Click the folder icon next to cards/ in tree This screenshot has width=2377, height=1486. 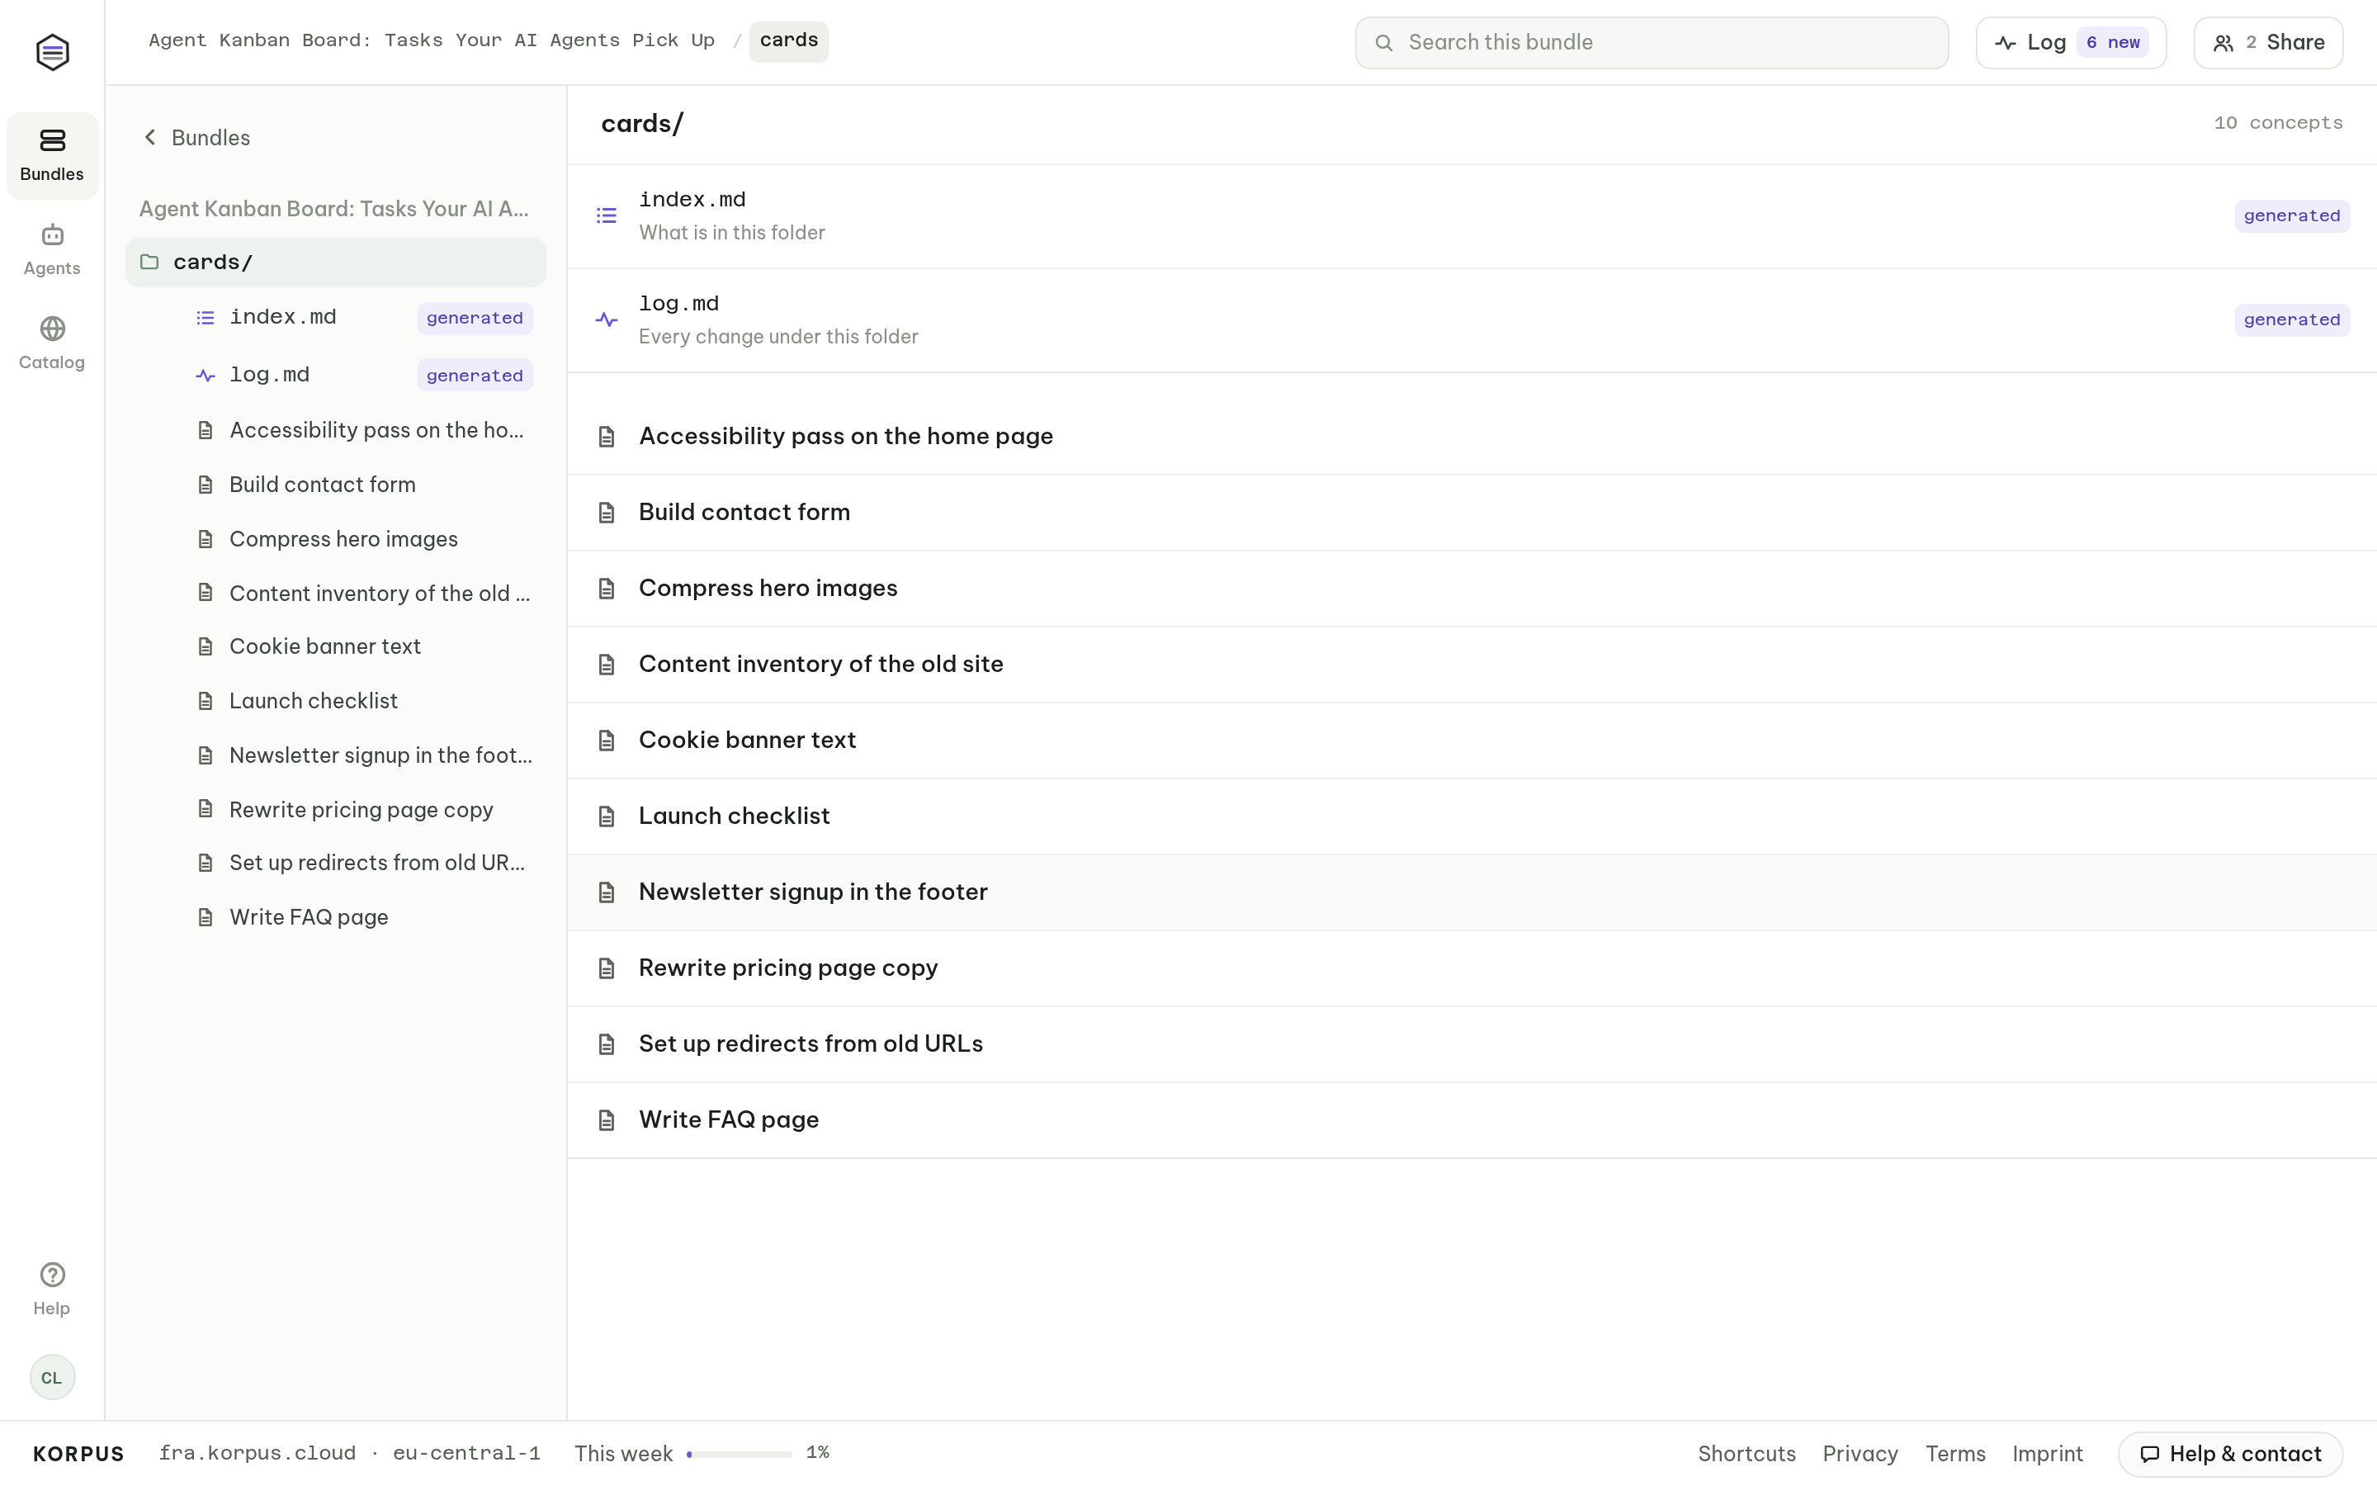[149, 262]
